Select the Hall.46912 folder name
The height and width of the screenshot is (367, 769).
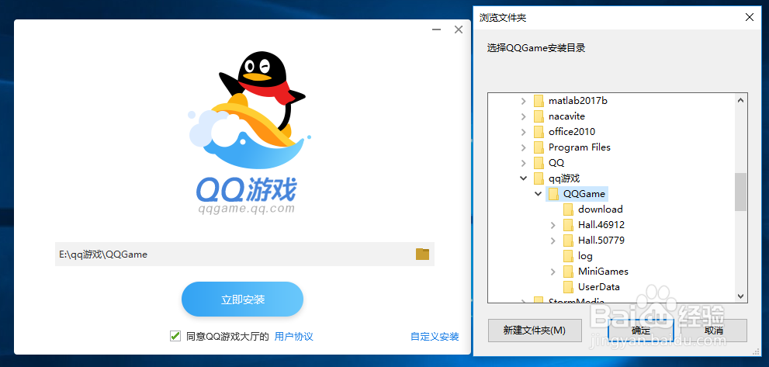pos(601,225)
